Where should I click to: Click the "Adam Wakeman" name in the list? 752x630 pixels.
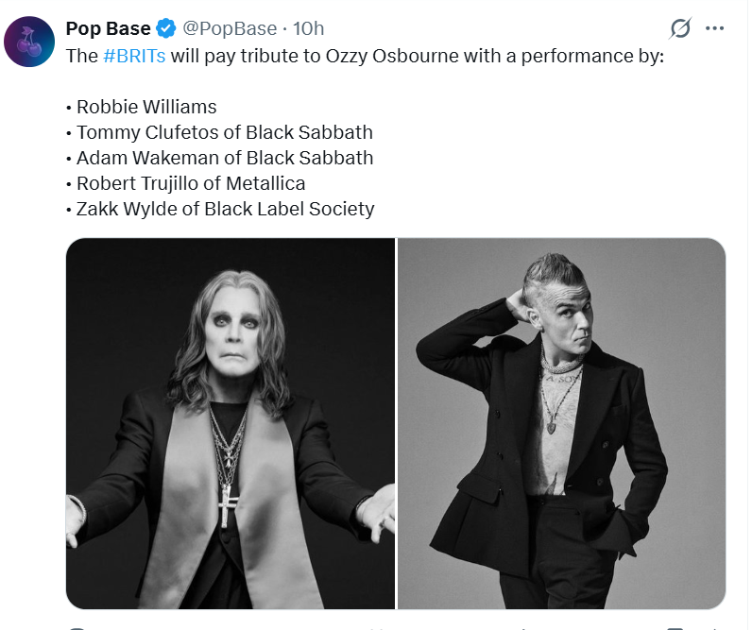pos(143,158)
